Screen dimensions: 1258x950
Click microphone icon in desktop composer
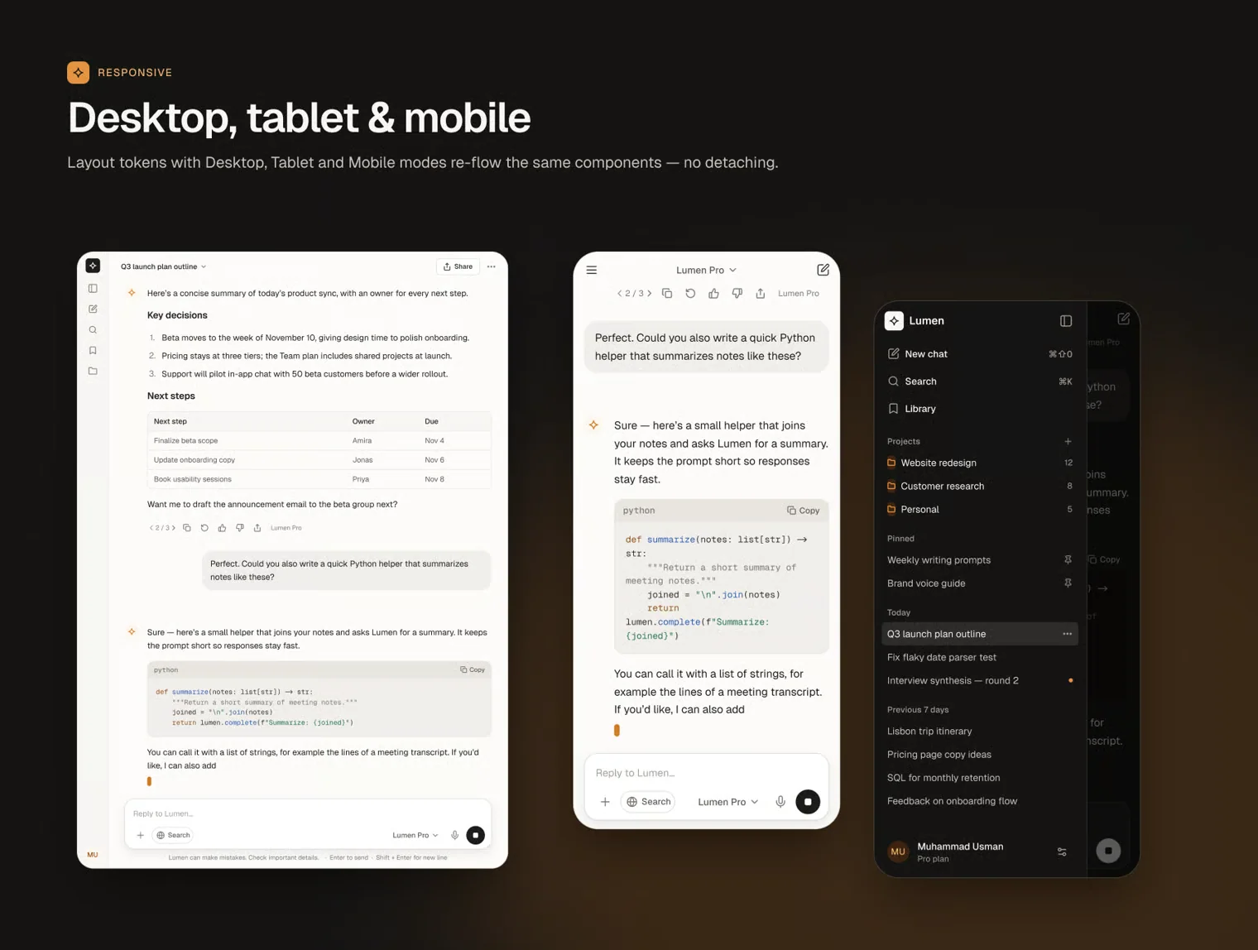(x=454, y=835)
